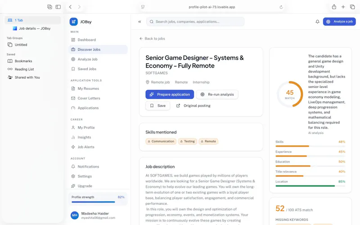Click the MH user avatar
The image size is (360, 225).
pyautogui.click(x=74, y=216)
